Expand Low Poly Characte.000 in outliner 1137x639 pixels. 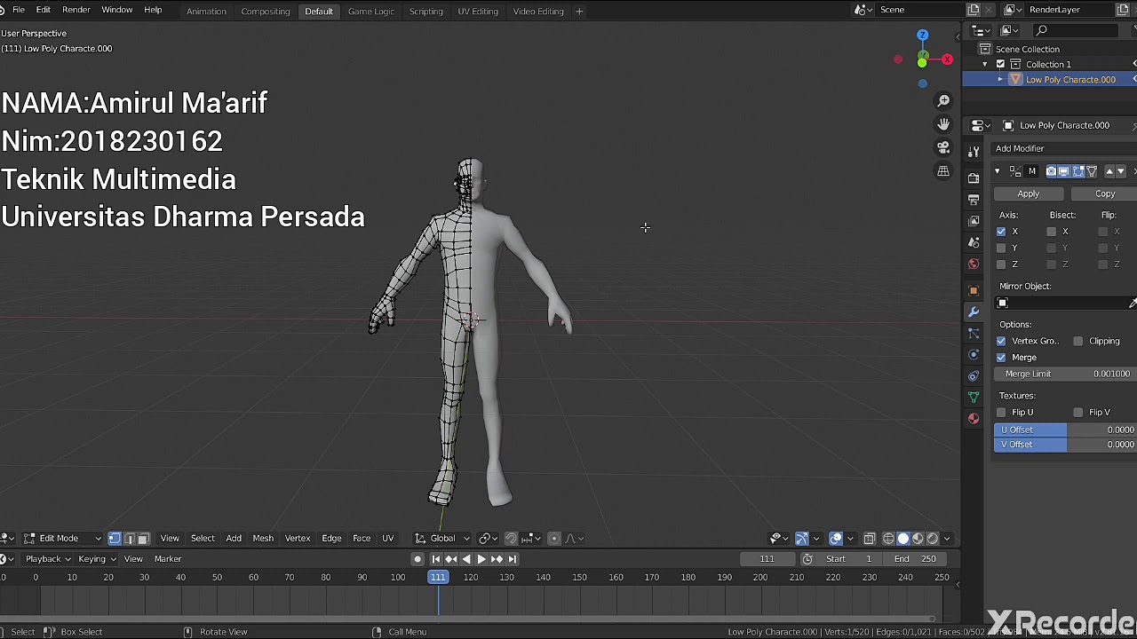coord(1000,80)
